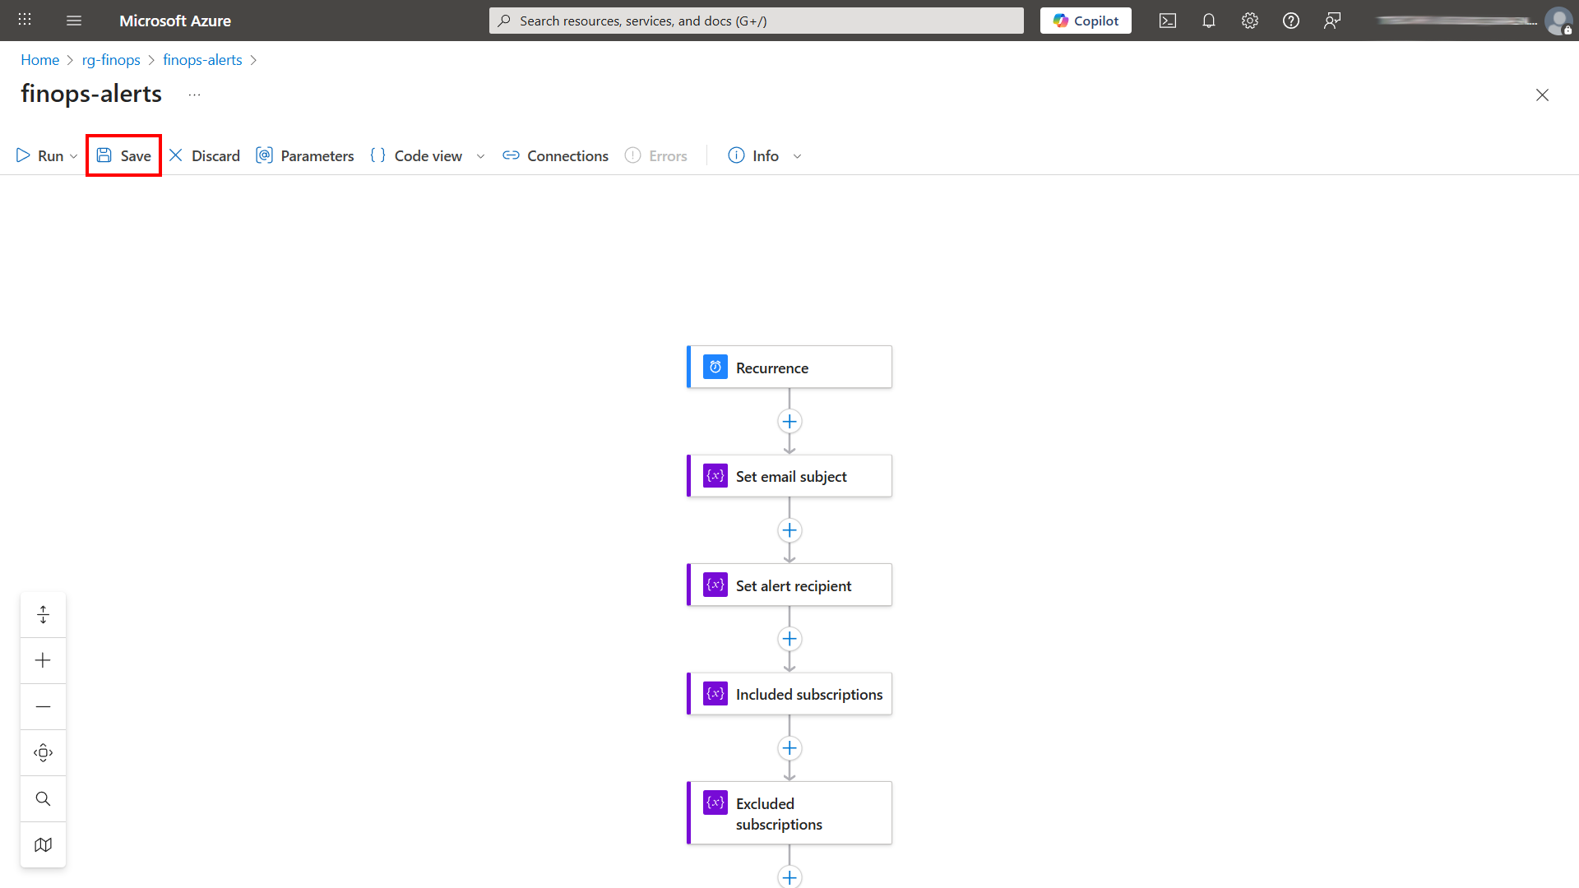Open the finops-alerts ellipsis menu
Screen dimensions: 1579x888
click(x=195, y=95)
